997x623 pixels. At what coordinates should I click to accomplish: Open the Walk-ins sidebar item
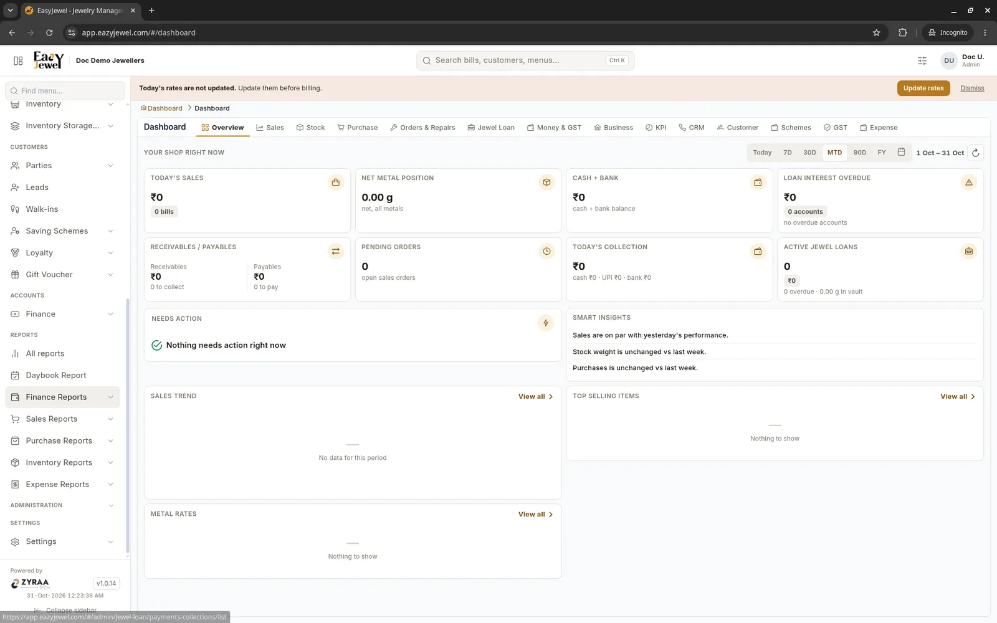[62, 209]
